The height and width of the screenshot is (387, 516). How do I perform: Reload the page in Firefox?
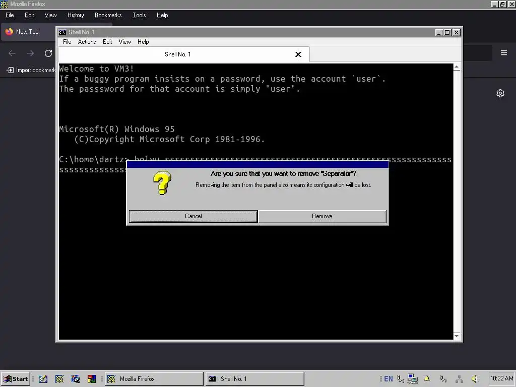(x=48, y=53)
